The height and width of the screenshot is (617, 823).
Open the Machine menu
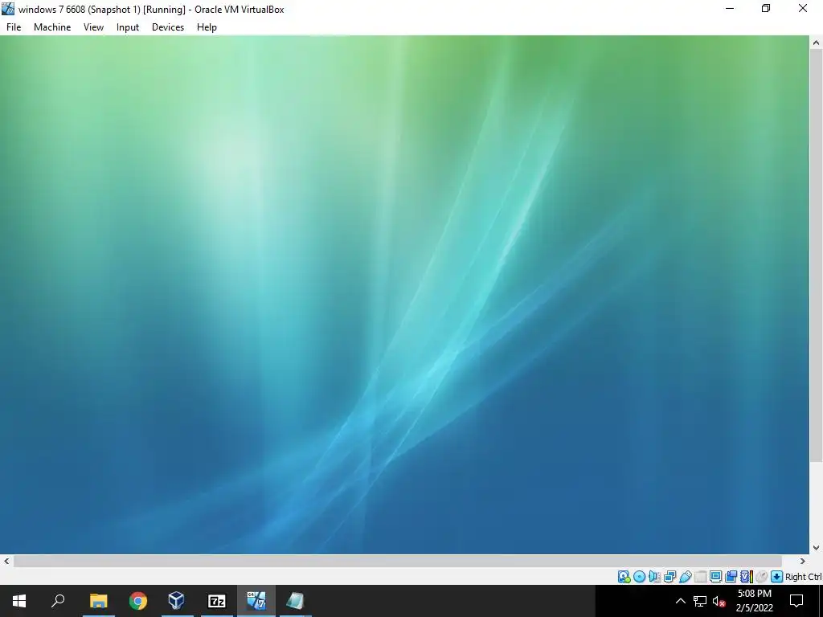pos(52,27)
